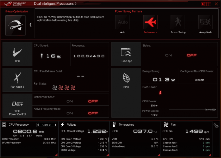Click the CPU Fan Extreme Quiet dashes
Screen dimensions: 221x158
pyautogui.click(x=81, y=76)
